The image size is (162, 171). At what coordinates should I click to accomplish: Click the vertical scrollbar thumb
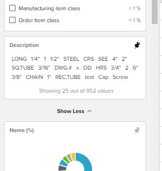154,12
